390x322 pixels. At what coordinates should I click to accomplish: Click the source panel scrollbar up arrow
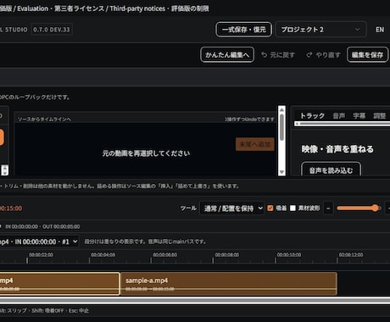[x=281, y=109]
